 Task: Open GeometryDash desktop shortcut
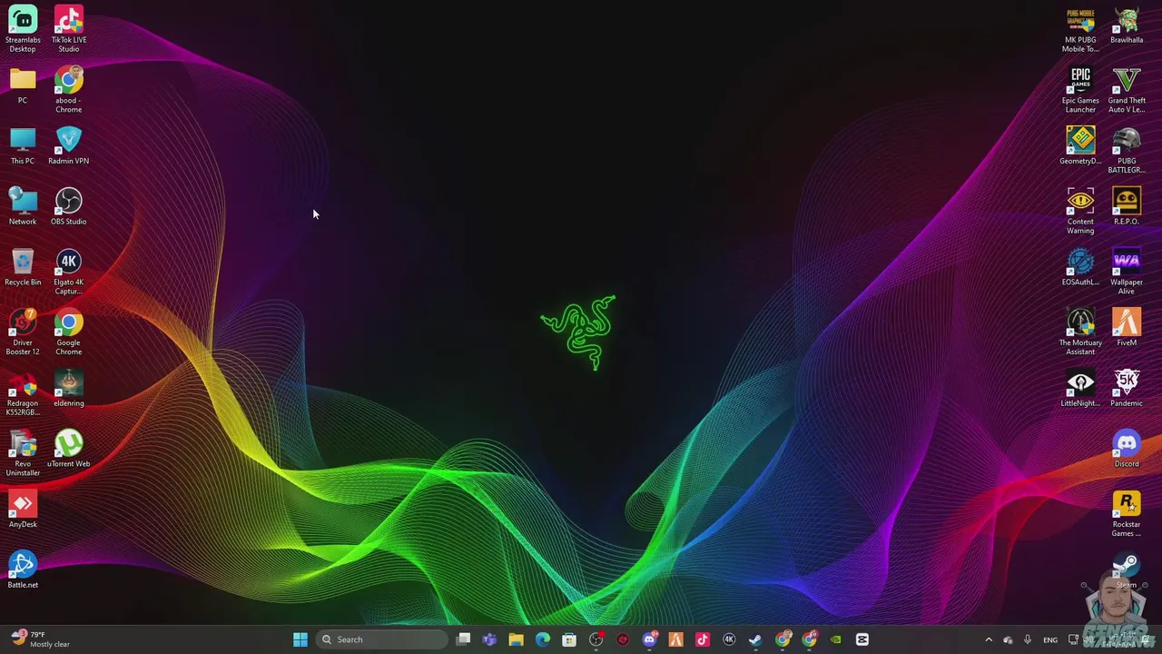(x=1080, y=146)
